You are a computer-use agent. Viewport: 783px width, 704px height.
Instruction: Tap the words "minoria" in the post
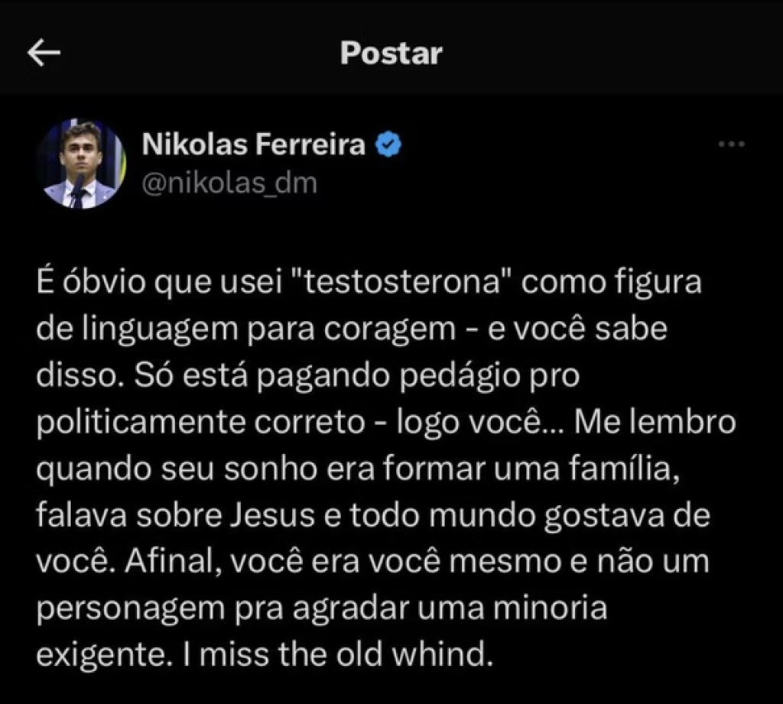pos(551,609)
